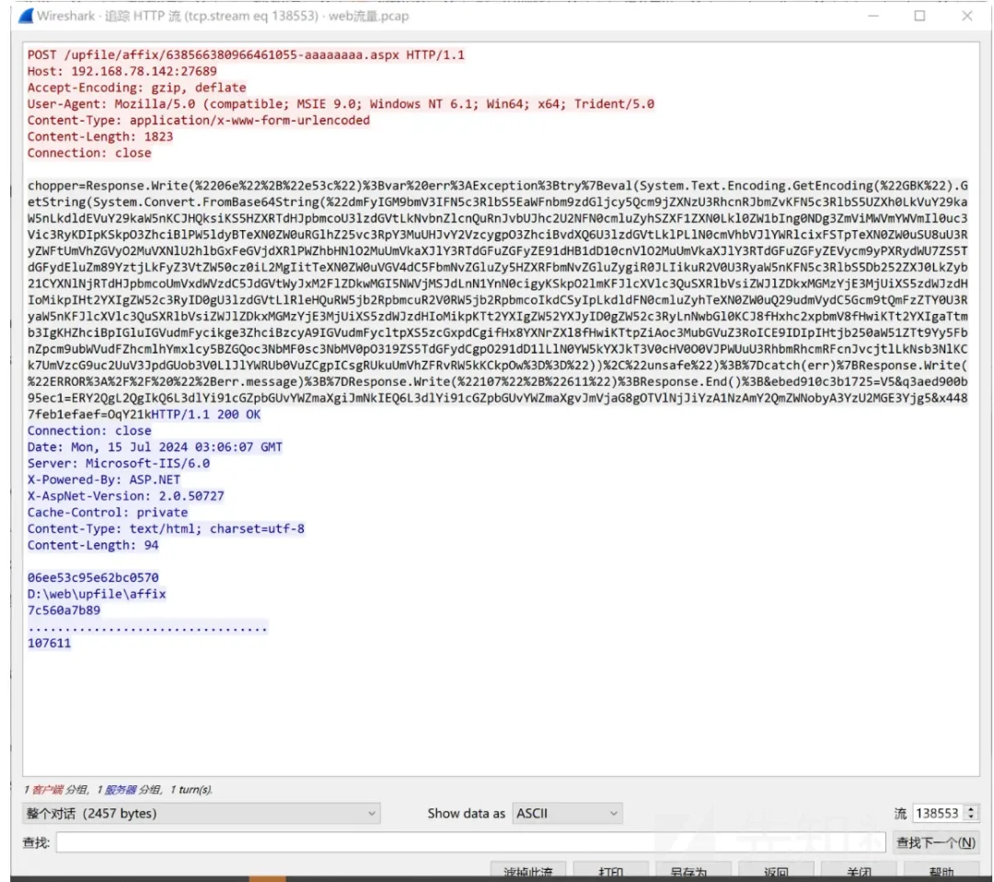This screenshot has height=882, width=994.
Task: Click the blue response Connection: close line
Action: [x=89, y=431]
